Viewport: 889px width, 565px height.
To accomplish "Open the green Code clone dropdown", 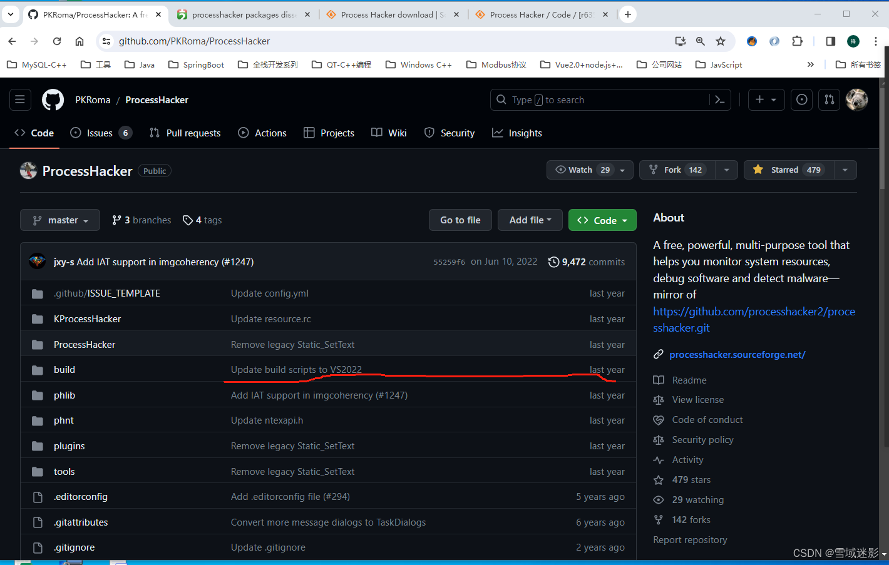I will [602, 220].
